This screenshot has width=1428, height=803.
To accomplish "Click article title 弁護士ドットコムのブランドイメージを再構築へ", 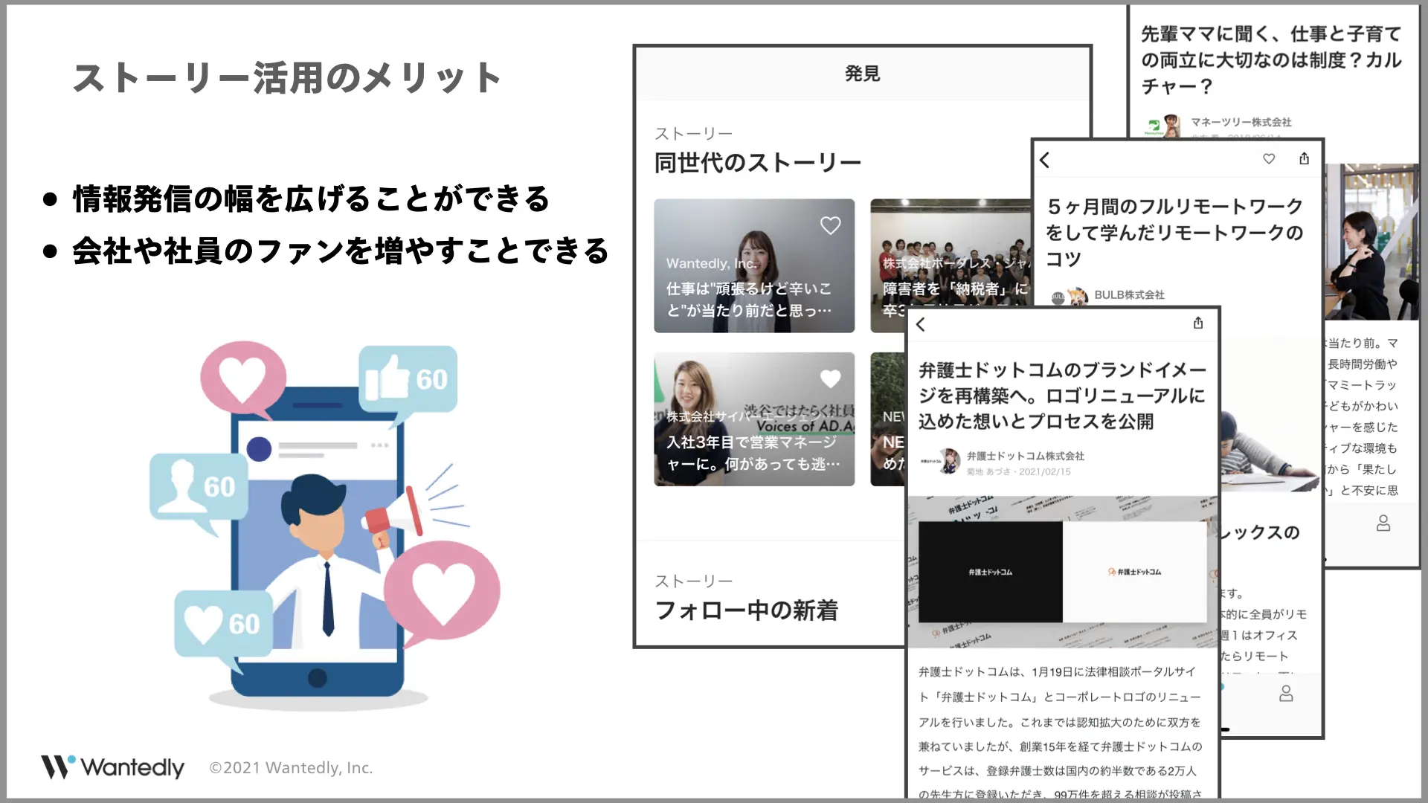I will click(1062, 396).
